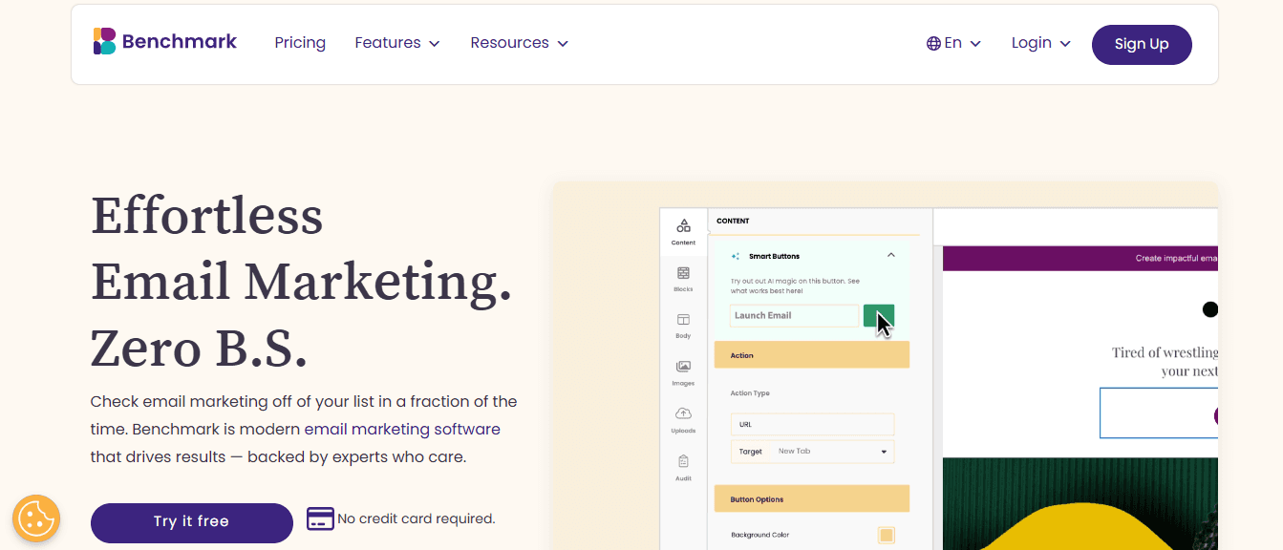
Task: Expand the Features dropdown
Action: point(397,42)
